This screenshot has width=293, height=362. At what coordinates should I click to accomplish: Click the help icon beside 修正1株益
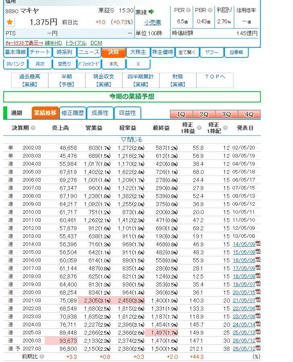pos(199,128)
